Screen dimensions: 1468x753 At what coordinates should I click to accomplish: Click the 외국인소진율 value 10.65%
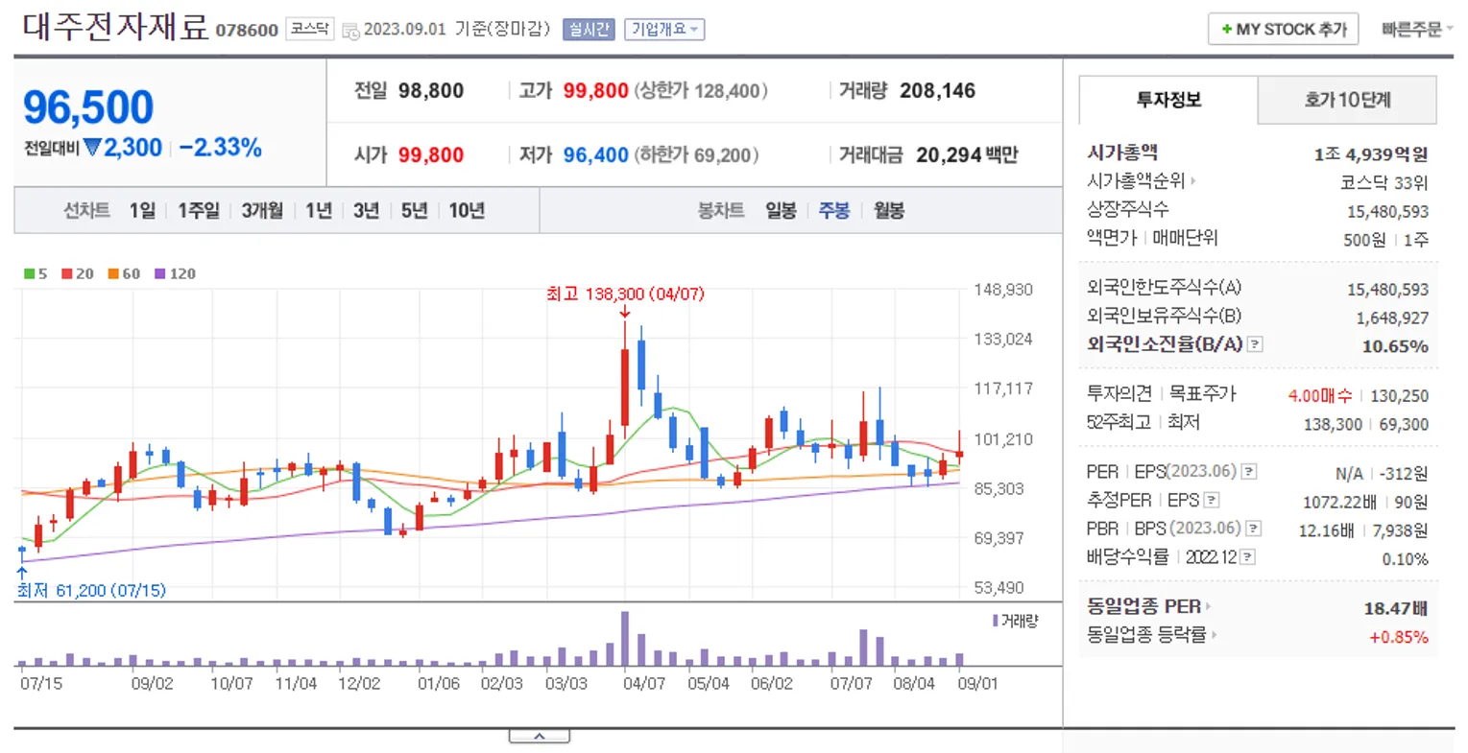(1395, 346)
